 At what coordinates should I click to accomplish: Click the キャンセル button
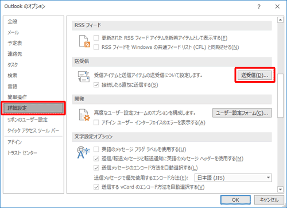[x=269, y=200]
